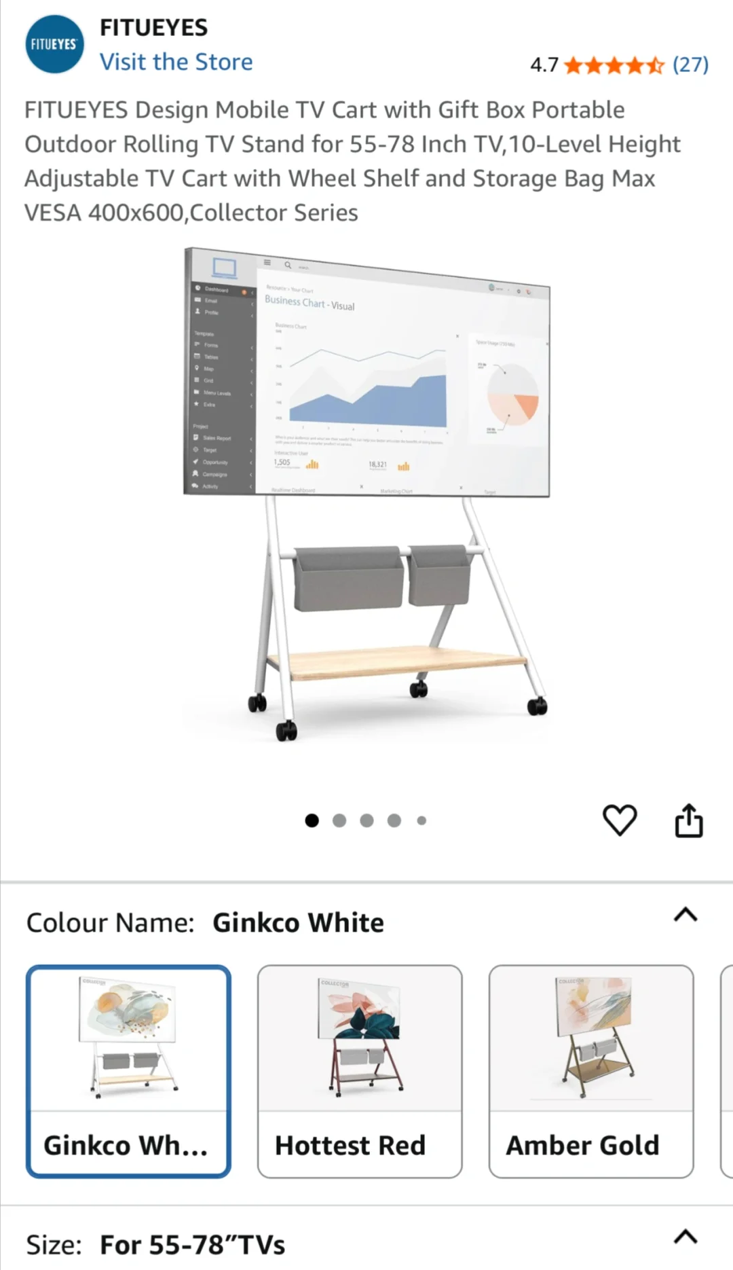Go to the third image dot
This screenshot has height=1270, width=733.
[x=366, y=820]
